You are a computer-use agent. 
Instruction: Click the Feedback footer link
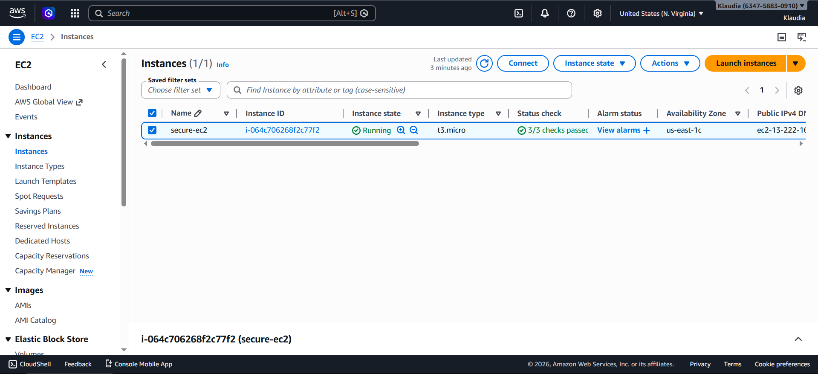point(78,364)
